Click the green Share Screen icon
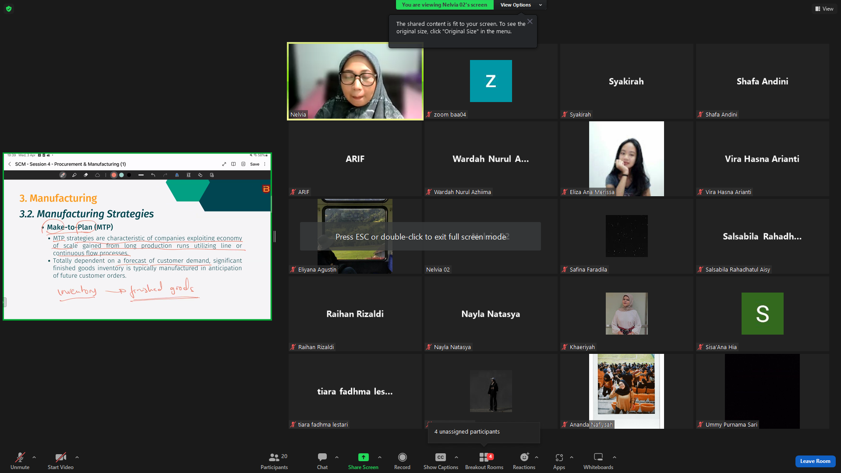Screen dimensions: 841x473 (x=363, y=457)
